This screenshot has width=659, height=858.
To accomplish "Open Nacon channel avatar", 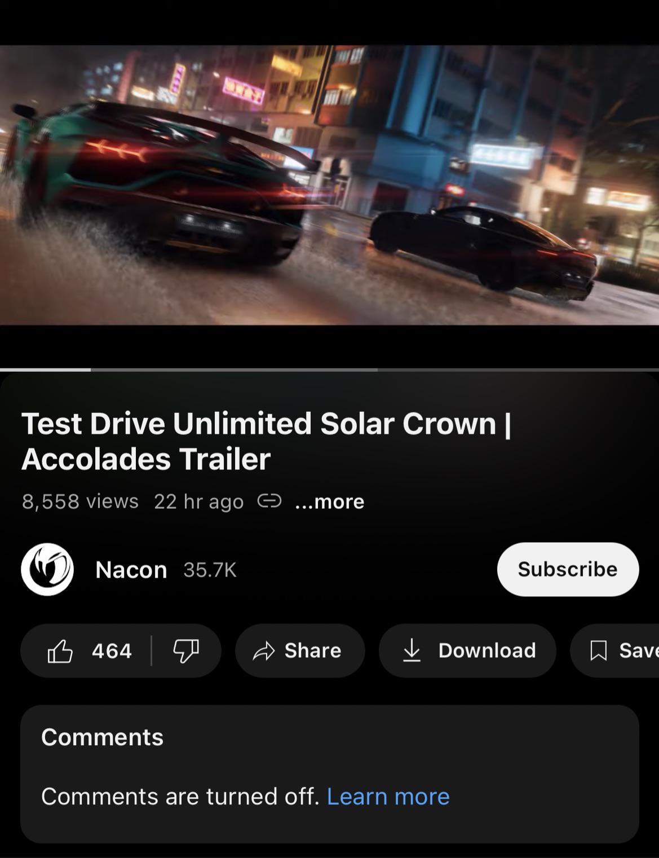I will coord(47,569).
